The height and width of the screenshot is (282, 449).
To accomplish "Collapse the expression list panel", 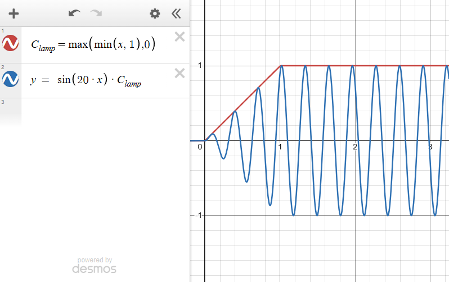I will pos(176,13).
